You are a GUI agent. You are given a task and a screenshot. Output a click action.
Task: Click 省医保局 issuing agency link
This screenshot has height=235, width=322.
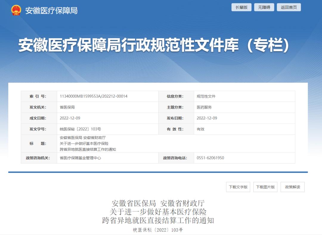68,107
